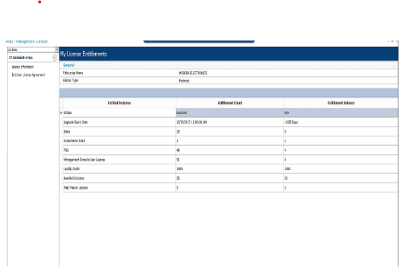Select the General section tab
This screenshot has width=402, height=269.
tap(69, 65)
